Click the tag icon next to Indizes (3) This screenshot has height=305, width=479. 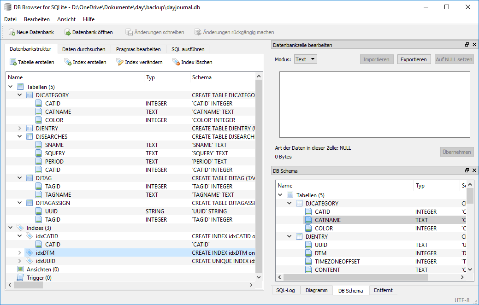point(20,228)
